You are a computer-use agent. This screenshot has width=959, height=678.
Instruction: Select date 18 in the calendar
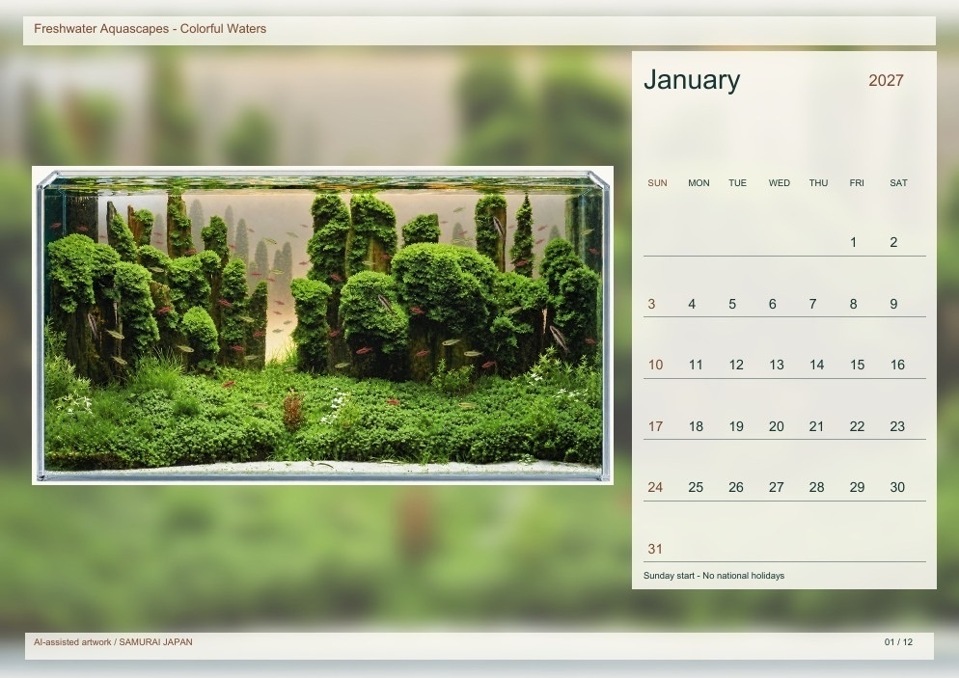tap(696, 426)
